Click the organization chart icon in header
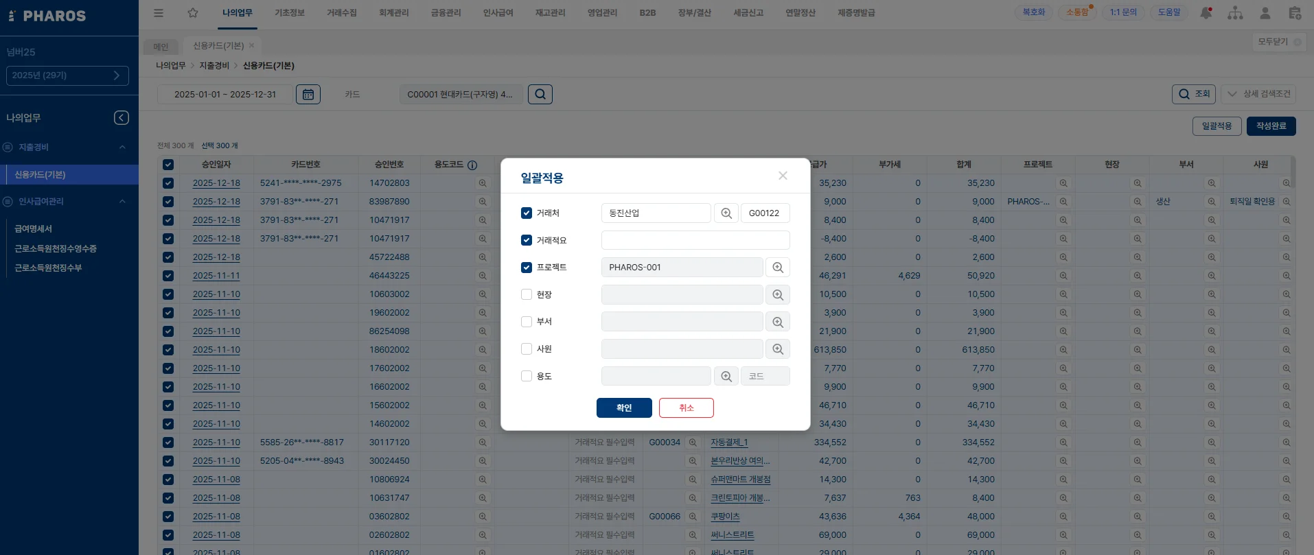The width and height of the screenshot is (1314, 555). coord(1235,13)
